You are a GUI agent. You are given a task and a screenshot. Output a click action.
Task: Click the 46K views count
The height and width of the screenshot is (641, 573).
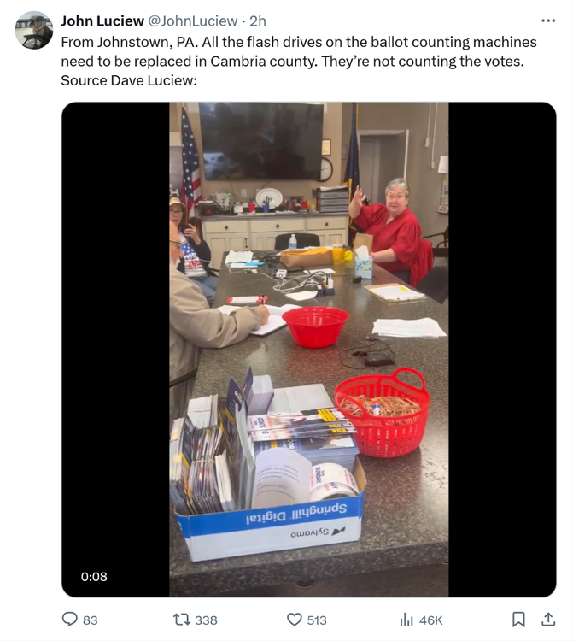[x=431, y=620]
